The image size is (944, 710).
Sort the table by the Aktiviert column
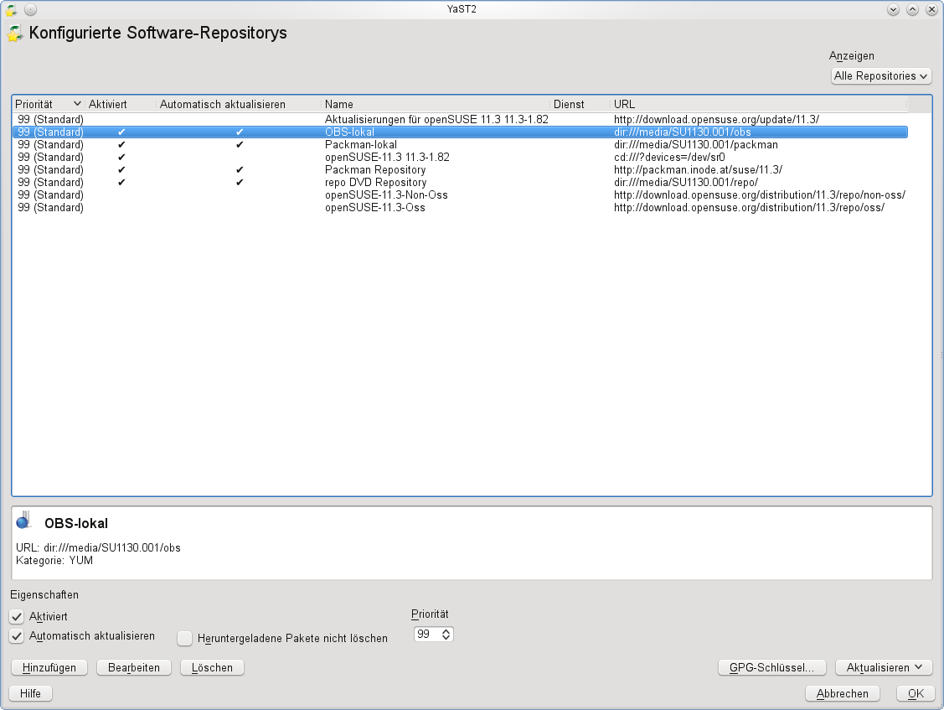click(120, 104)
